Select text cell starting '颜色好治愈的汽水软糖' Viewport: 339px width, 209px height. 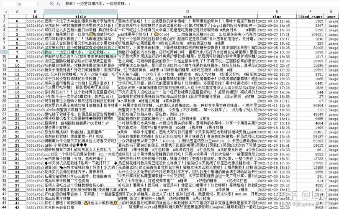187,52
